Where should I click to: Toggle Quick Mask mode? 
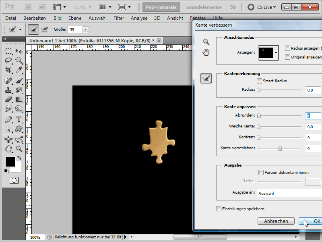click(x=14, y=180)
